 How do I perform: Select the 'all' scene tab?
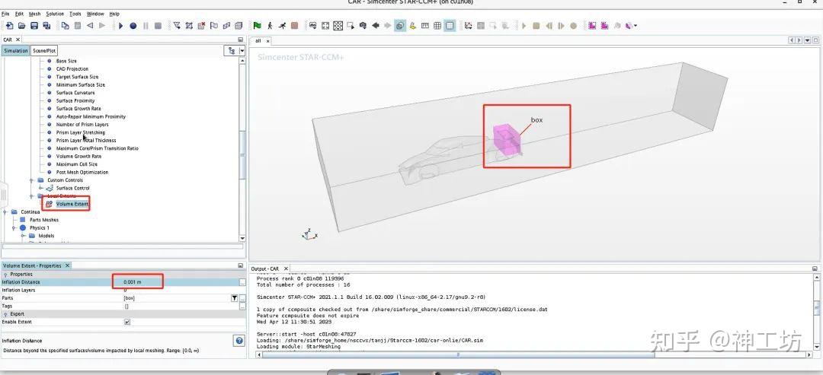click(258, 40)
